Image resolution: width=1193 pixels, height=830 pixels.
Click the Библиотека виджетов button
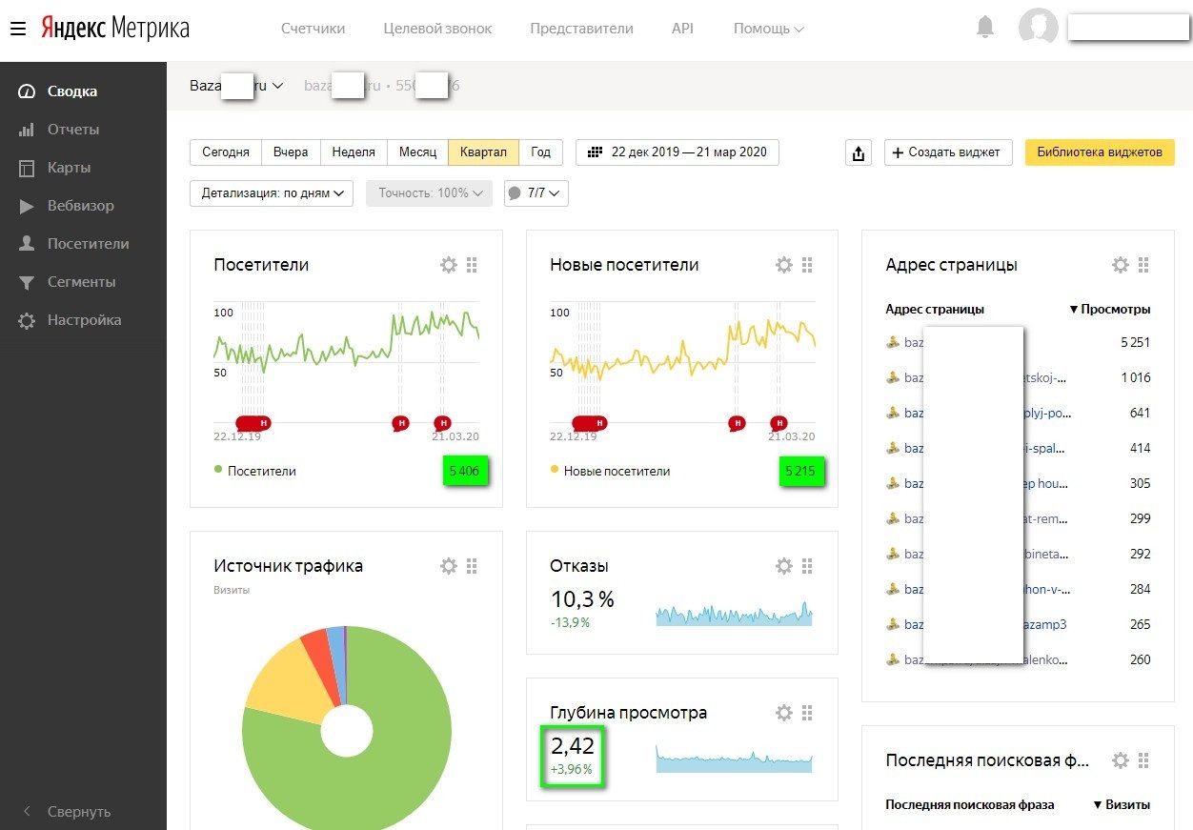1099,152
